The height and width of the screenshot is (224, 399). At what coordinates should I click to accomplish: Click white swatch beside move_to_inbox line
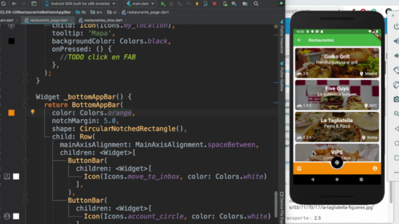pyautogui.click(x=16, y=176)
